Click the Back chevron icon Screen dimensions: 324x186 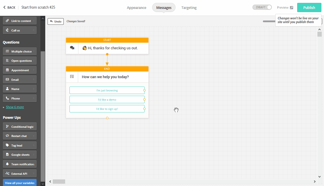click(4, 7)
